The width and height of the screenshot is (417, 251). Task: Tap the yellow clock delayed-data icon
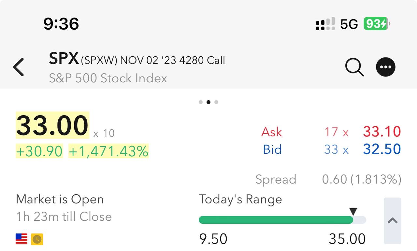37,239
